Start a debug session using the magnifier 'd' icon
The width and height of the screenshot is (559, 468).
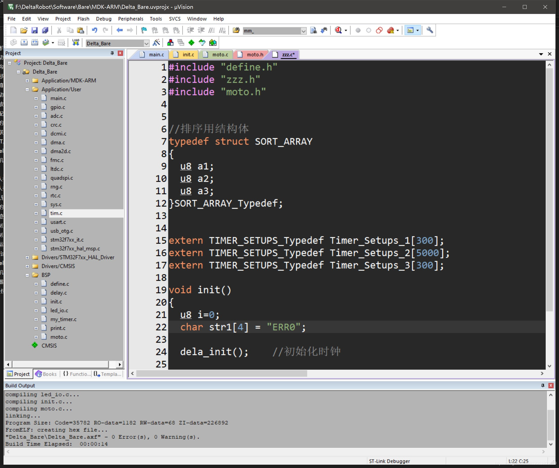[338, 30]
